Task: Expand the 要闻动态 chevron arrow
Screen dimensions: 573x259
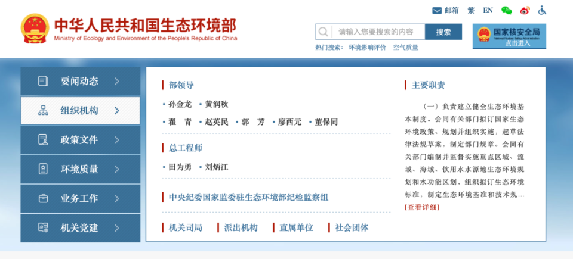Action: coord(117,81)
